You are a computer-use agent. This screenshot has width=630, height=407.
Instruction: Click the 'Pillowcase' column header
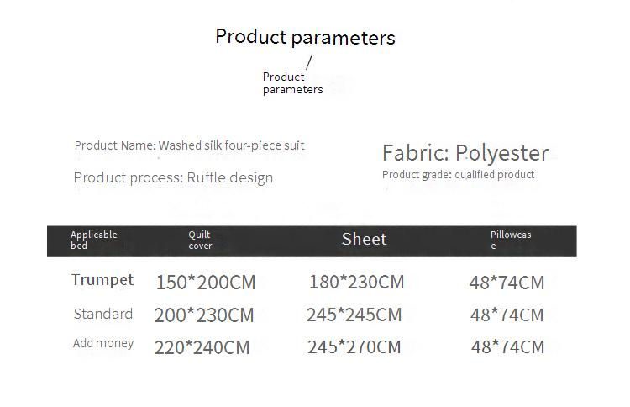(x=511, y=240)
